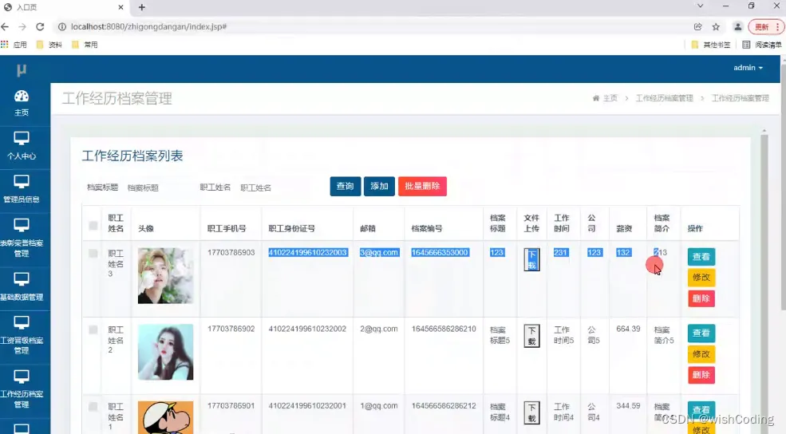Check the row for 职工姓名3
The width and height of the screenshot is (786, 434).
point(93,254)
